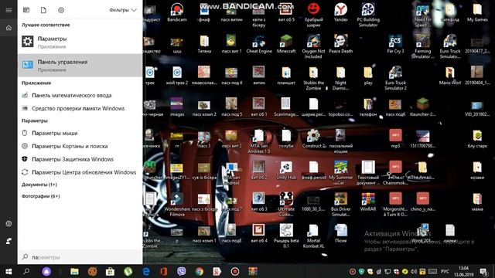The image size is (495, 278).
Task: Open File Explorer from taskbar
Action: (x=74, y=271)
